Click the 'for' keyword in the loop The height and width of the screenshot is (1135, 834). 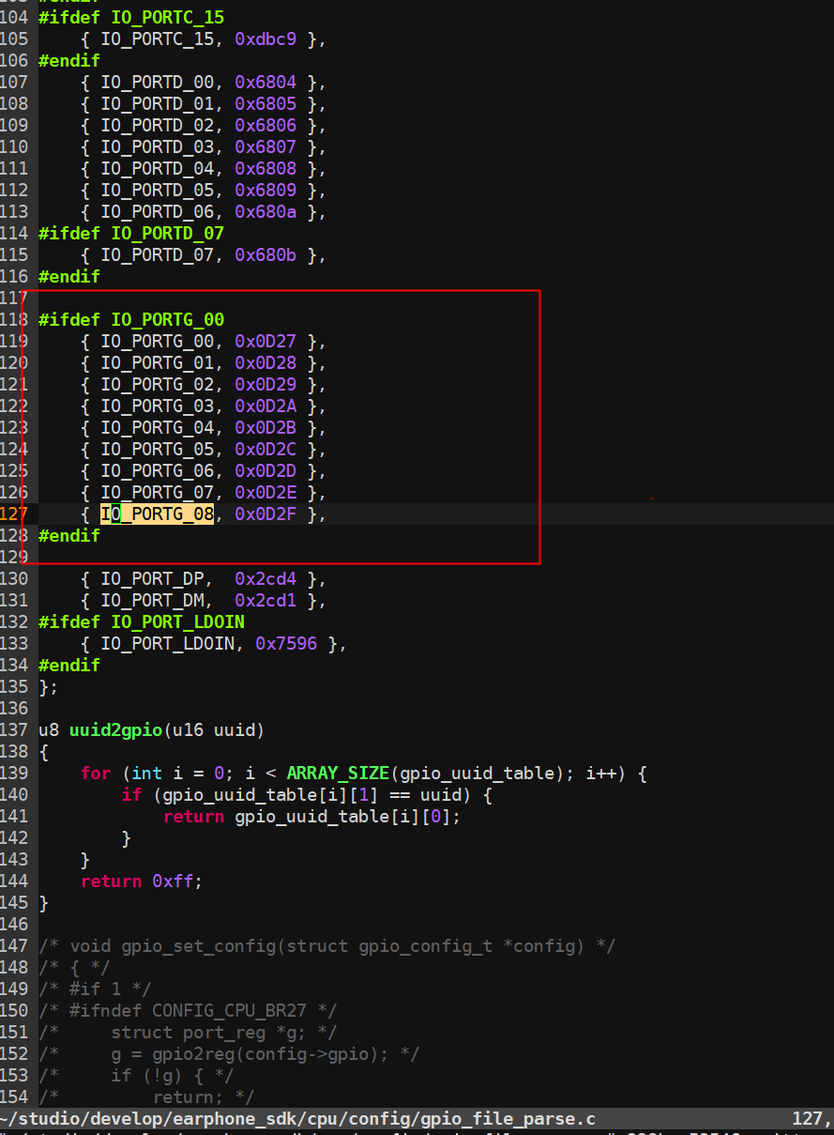(96, 774)
